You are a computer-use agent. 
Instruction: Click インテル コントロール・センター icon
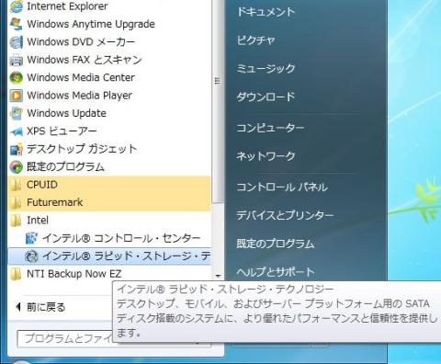tap(31, 238)
